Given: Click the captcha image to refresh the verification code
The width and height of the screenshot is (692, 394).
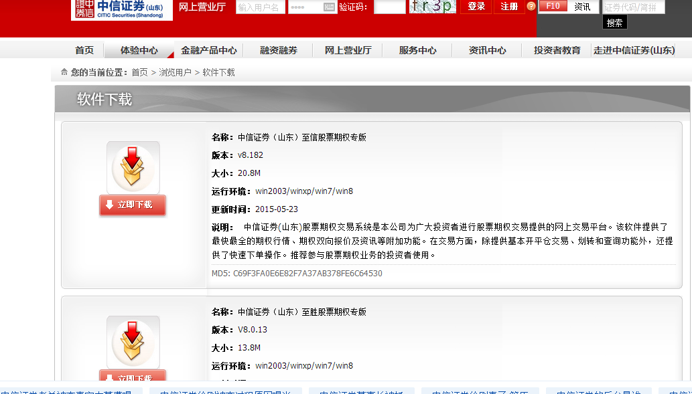Looking at the screenshot, I should 432,7.
